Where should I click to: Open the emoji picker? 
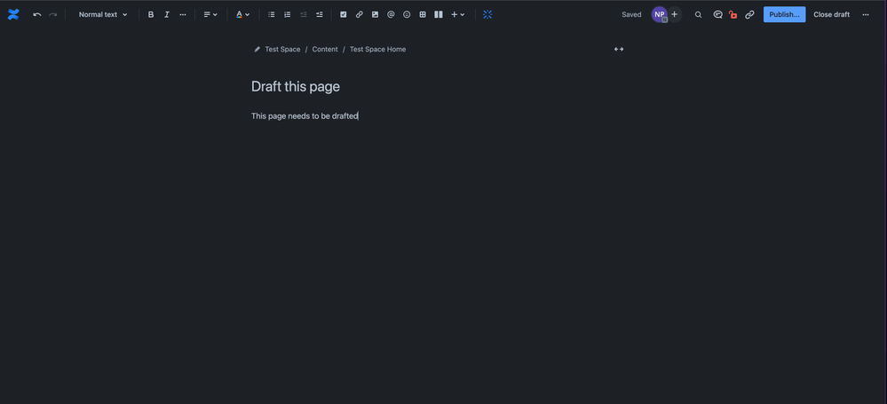coord(406,15)
